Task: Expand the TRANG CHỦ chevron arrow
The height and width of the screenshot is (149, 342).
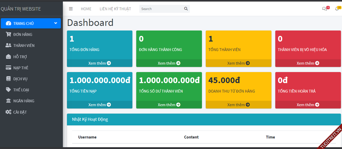Action: pyautogui.click(x=56, y=23)
